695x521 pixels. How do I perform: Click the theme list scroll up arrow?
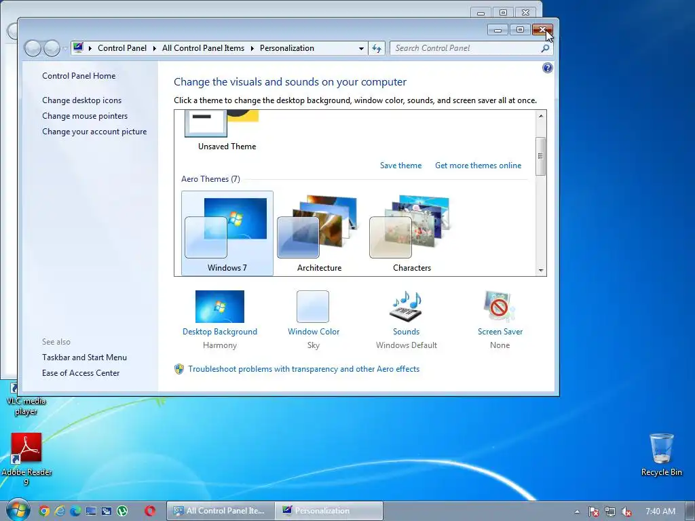(541, 116)
